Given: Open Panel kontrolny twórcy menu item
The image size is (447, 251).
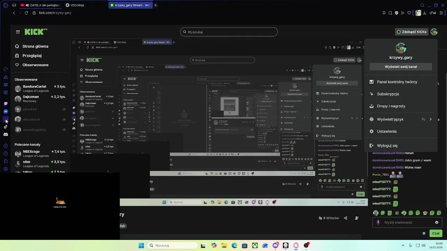Looking at the screenshot, I should (401, 82).
